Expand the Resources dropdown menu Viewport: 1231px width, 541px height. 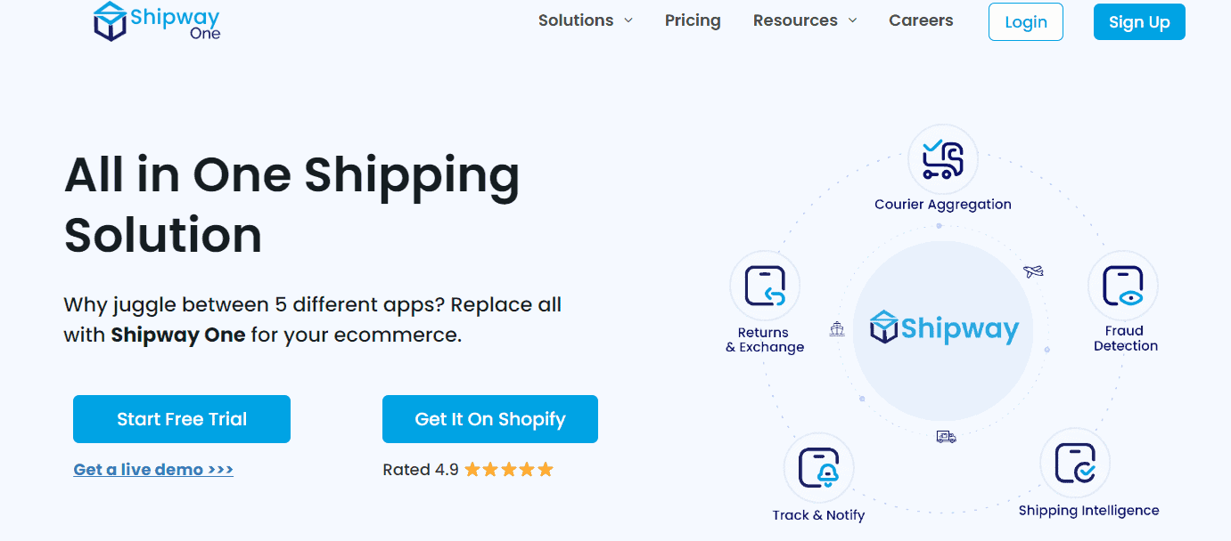click(x=805, y=20)
